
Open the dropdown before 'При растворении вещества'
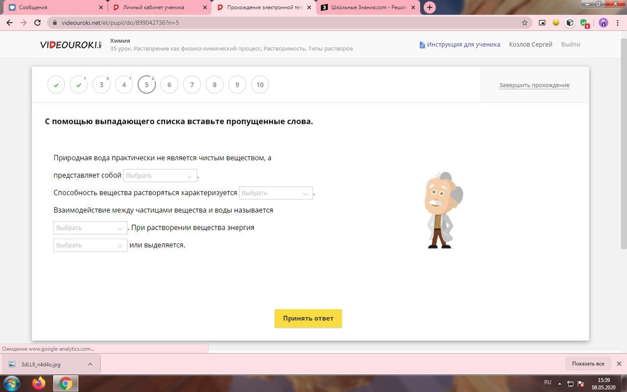coord(90,228)
